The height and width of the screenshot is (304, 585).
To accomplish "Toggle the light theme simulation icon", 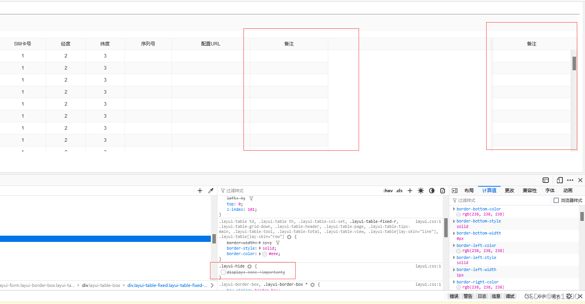I will tap(420, 191).
